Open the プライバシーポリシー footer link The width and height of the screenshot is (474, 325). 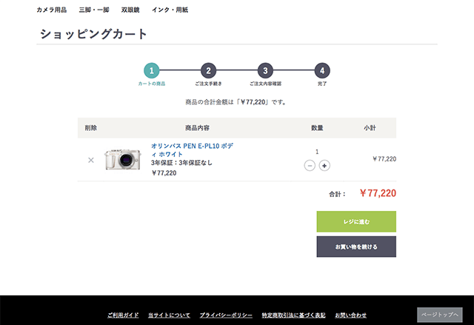point(226,315)
